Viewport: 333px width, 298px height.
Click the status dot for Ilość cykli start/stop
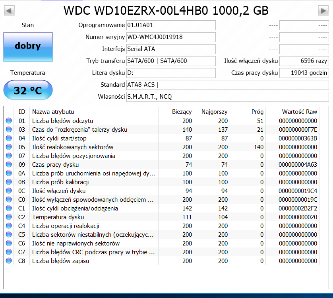coord(9,138)
